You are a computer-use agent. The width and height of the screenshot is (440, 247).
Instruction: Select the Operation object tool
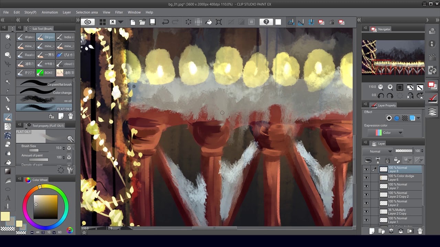[8, 55]
